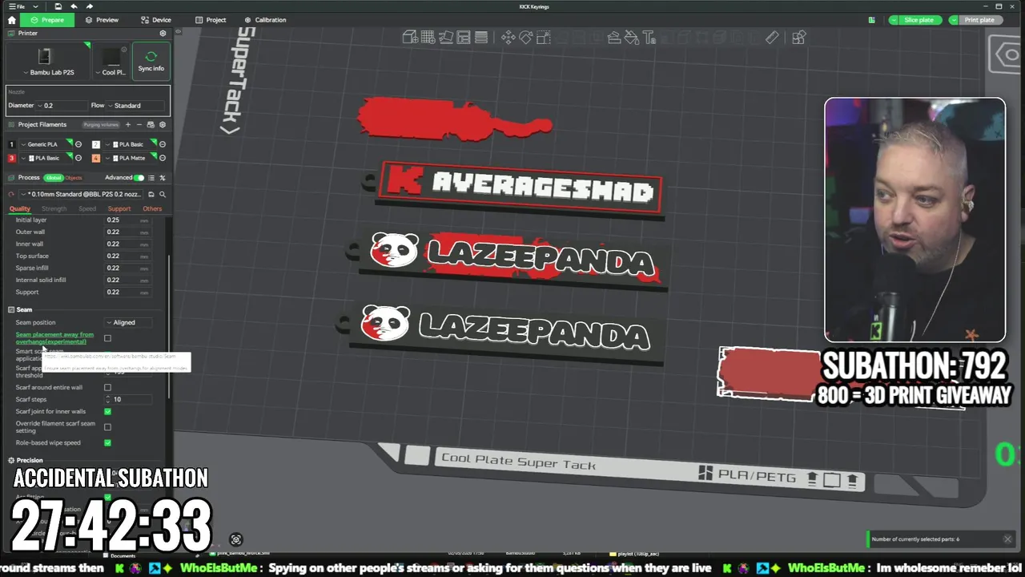Screen dimensions: 1025x577
Task: Save the current process preset
Action: tap(151, 195)
